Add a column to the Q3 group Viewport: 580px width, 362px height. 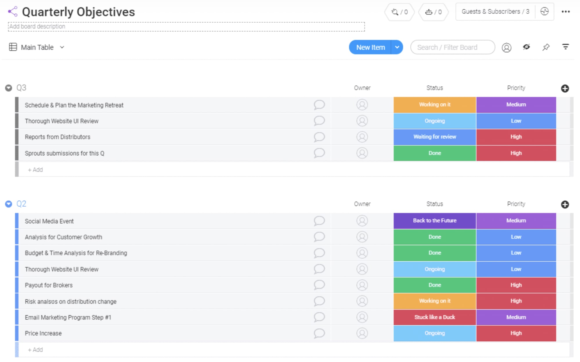[x=565, y=88]
